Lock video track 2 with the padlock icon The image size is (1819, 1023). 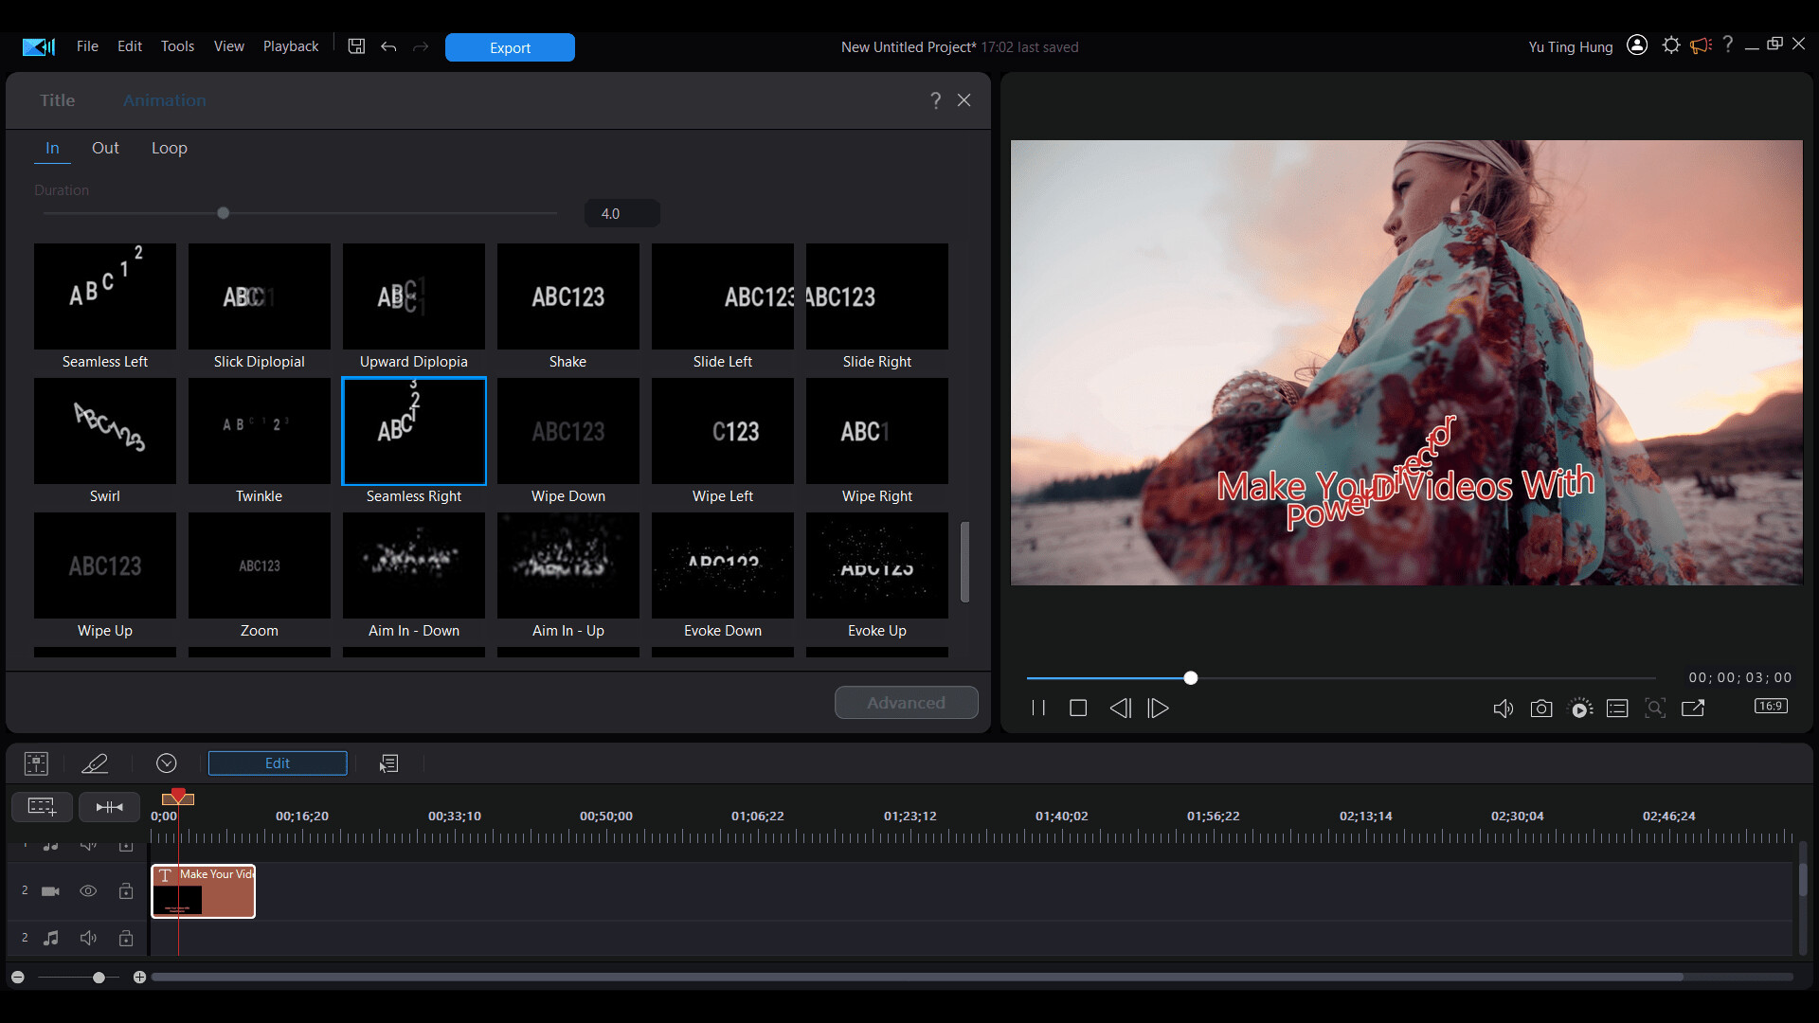tap(126, 890)
